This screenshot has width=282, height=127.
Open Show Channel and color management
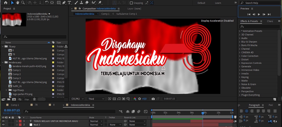pos(135,99)
